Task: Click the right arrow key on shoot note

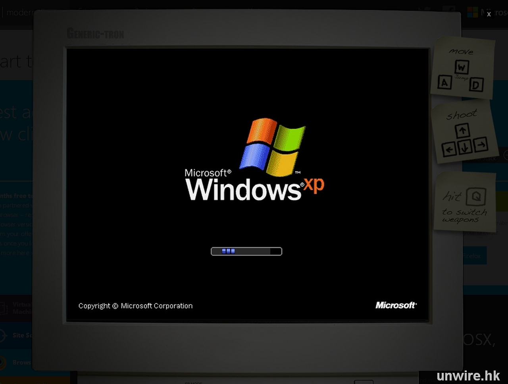Action: click(x=480, y=144)
